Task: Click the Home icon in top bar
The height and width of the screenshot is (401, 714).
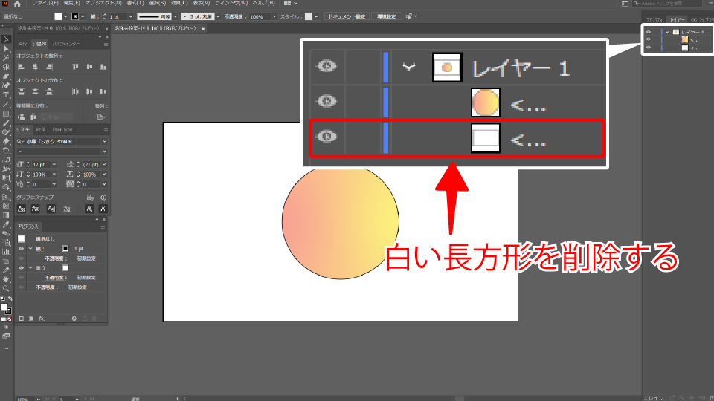Action: click(16, 4)
